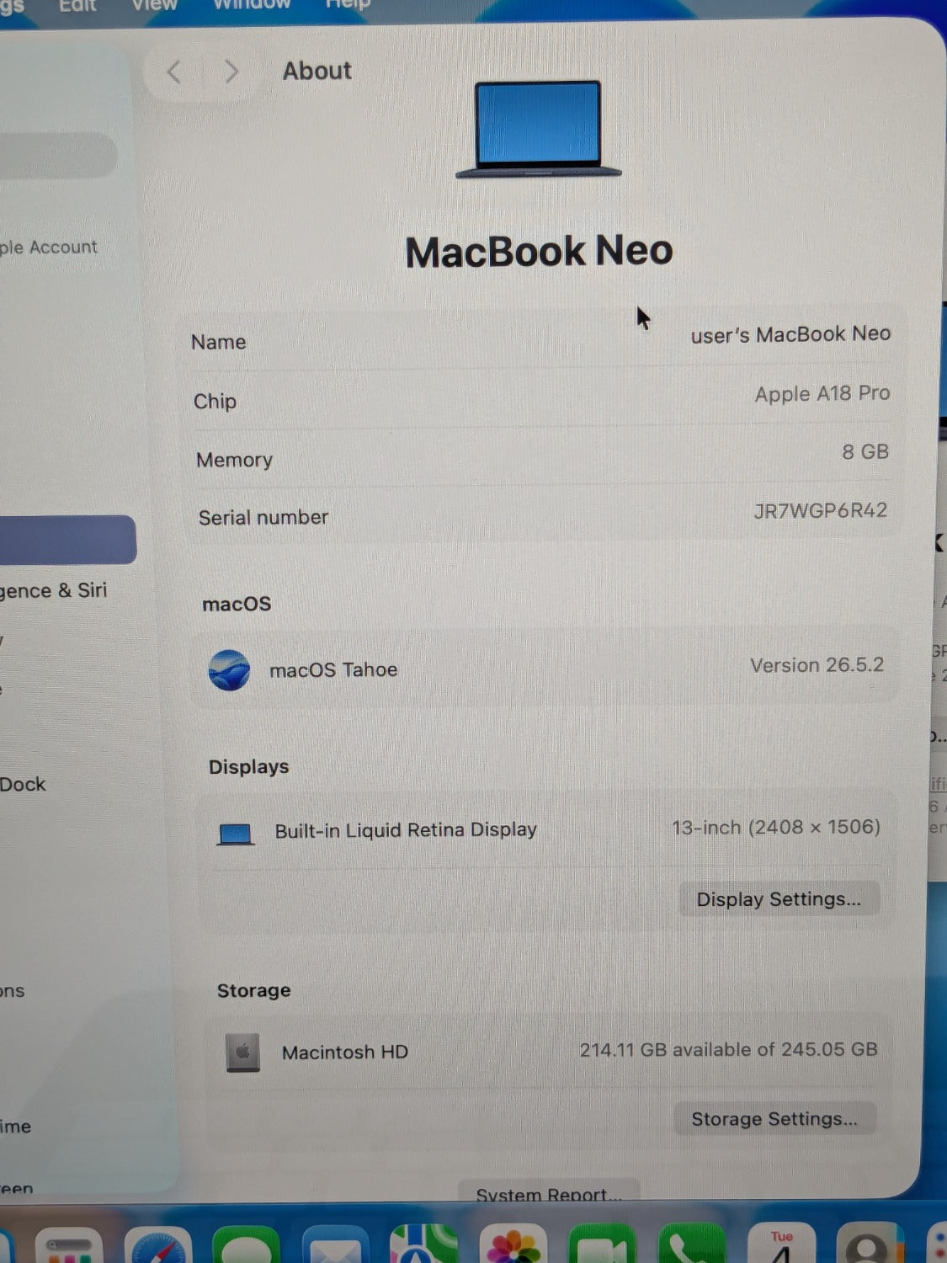
Task: Go back with the left chevron
Action: coord(174,72)
